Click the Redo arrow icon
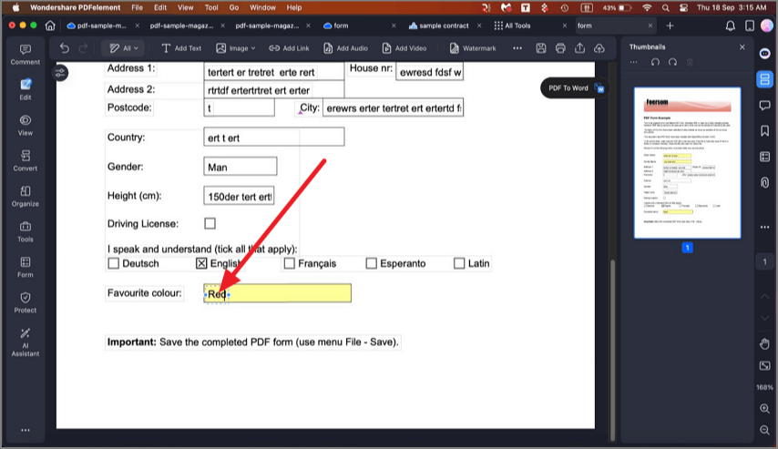Screen dimensions: 778x449 84,48
